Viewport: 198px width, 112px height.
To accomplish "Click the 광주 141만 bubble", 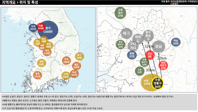I will pyautogui.click(x=37, y=75).
